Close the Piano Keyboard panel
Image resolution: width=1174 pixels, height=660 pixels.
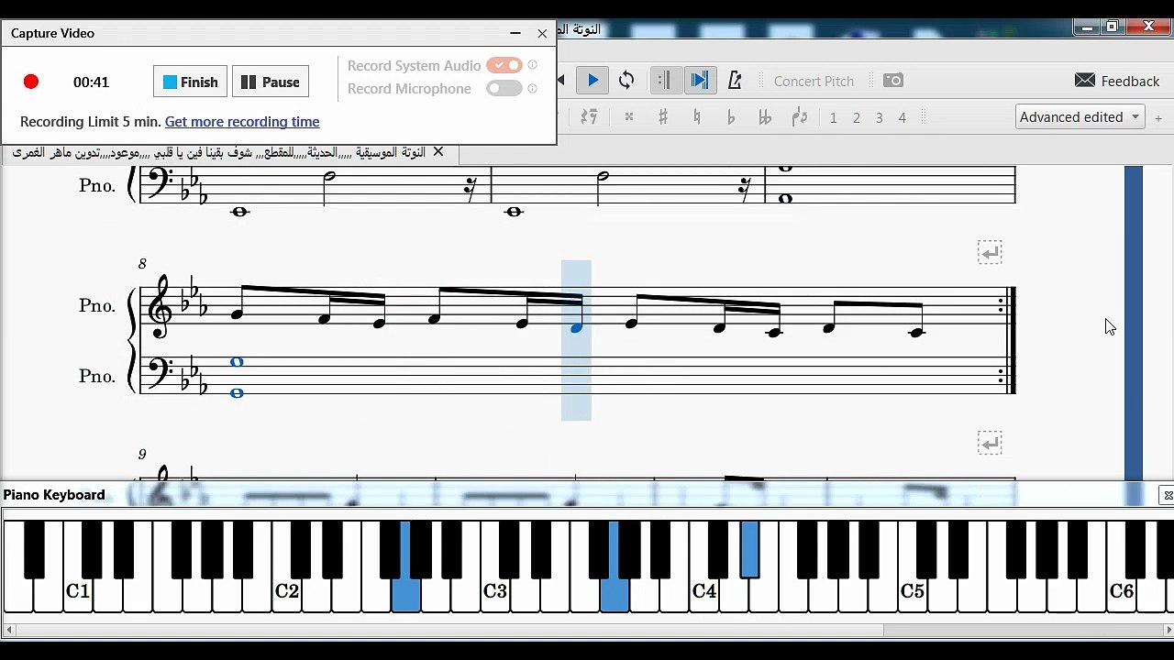(x=1168, y=495)
